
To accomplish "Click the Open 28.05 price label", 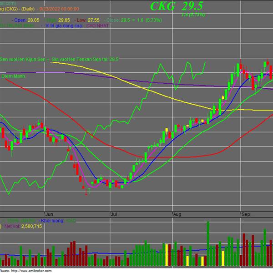I will pos(26,20).
